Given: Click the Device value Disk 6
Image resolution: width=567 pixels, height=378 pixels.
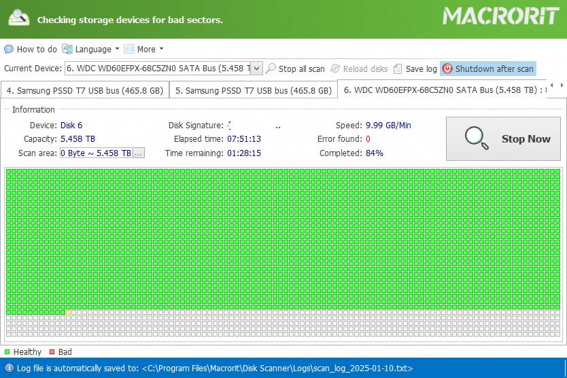Looking at the screenshot, I should pyautogui.click(x=71, y=126).
